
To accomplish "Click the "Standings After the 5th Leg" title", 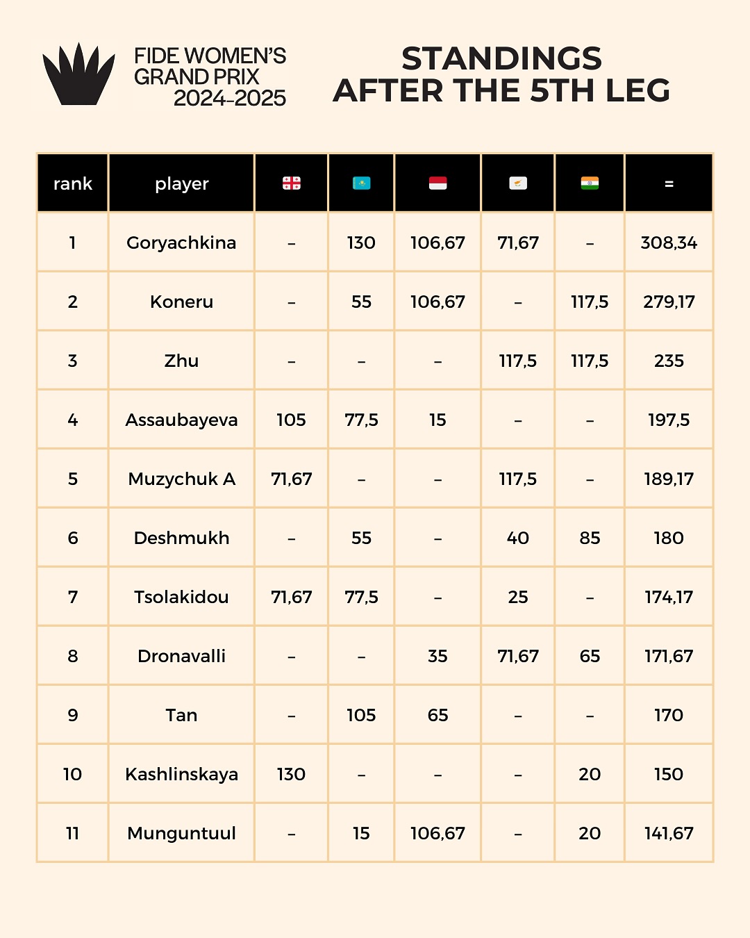I will click(501, 74).
